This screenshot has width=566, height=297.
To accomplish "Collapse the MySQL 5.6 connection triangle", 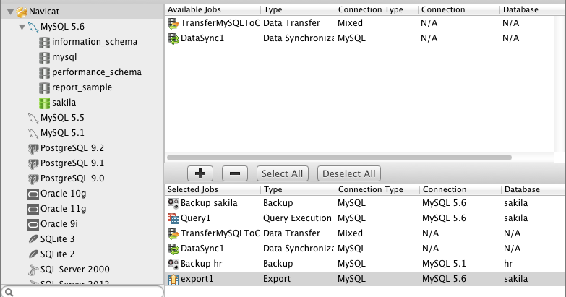I will (x=22, y=27).
